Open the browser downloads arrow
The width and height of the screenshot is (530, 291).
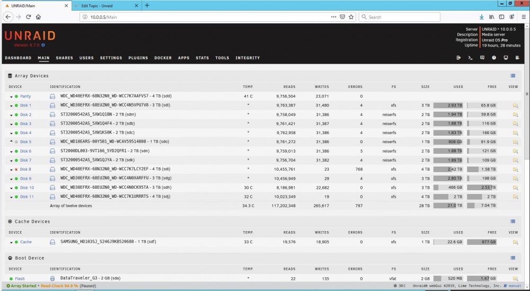[x=482, y=17]
